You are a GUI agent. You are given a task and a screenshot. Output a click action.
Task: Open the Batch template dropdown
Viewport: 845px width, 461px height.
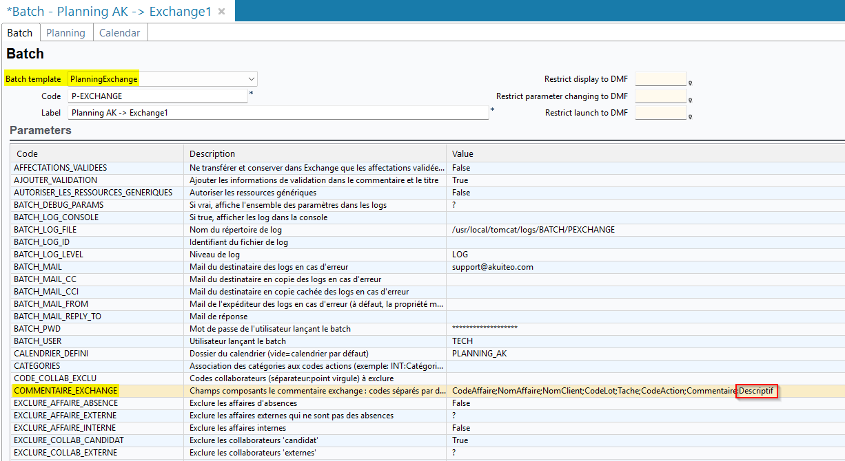[252, 79]
